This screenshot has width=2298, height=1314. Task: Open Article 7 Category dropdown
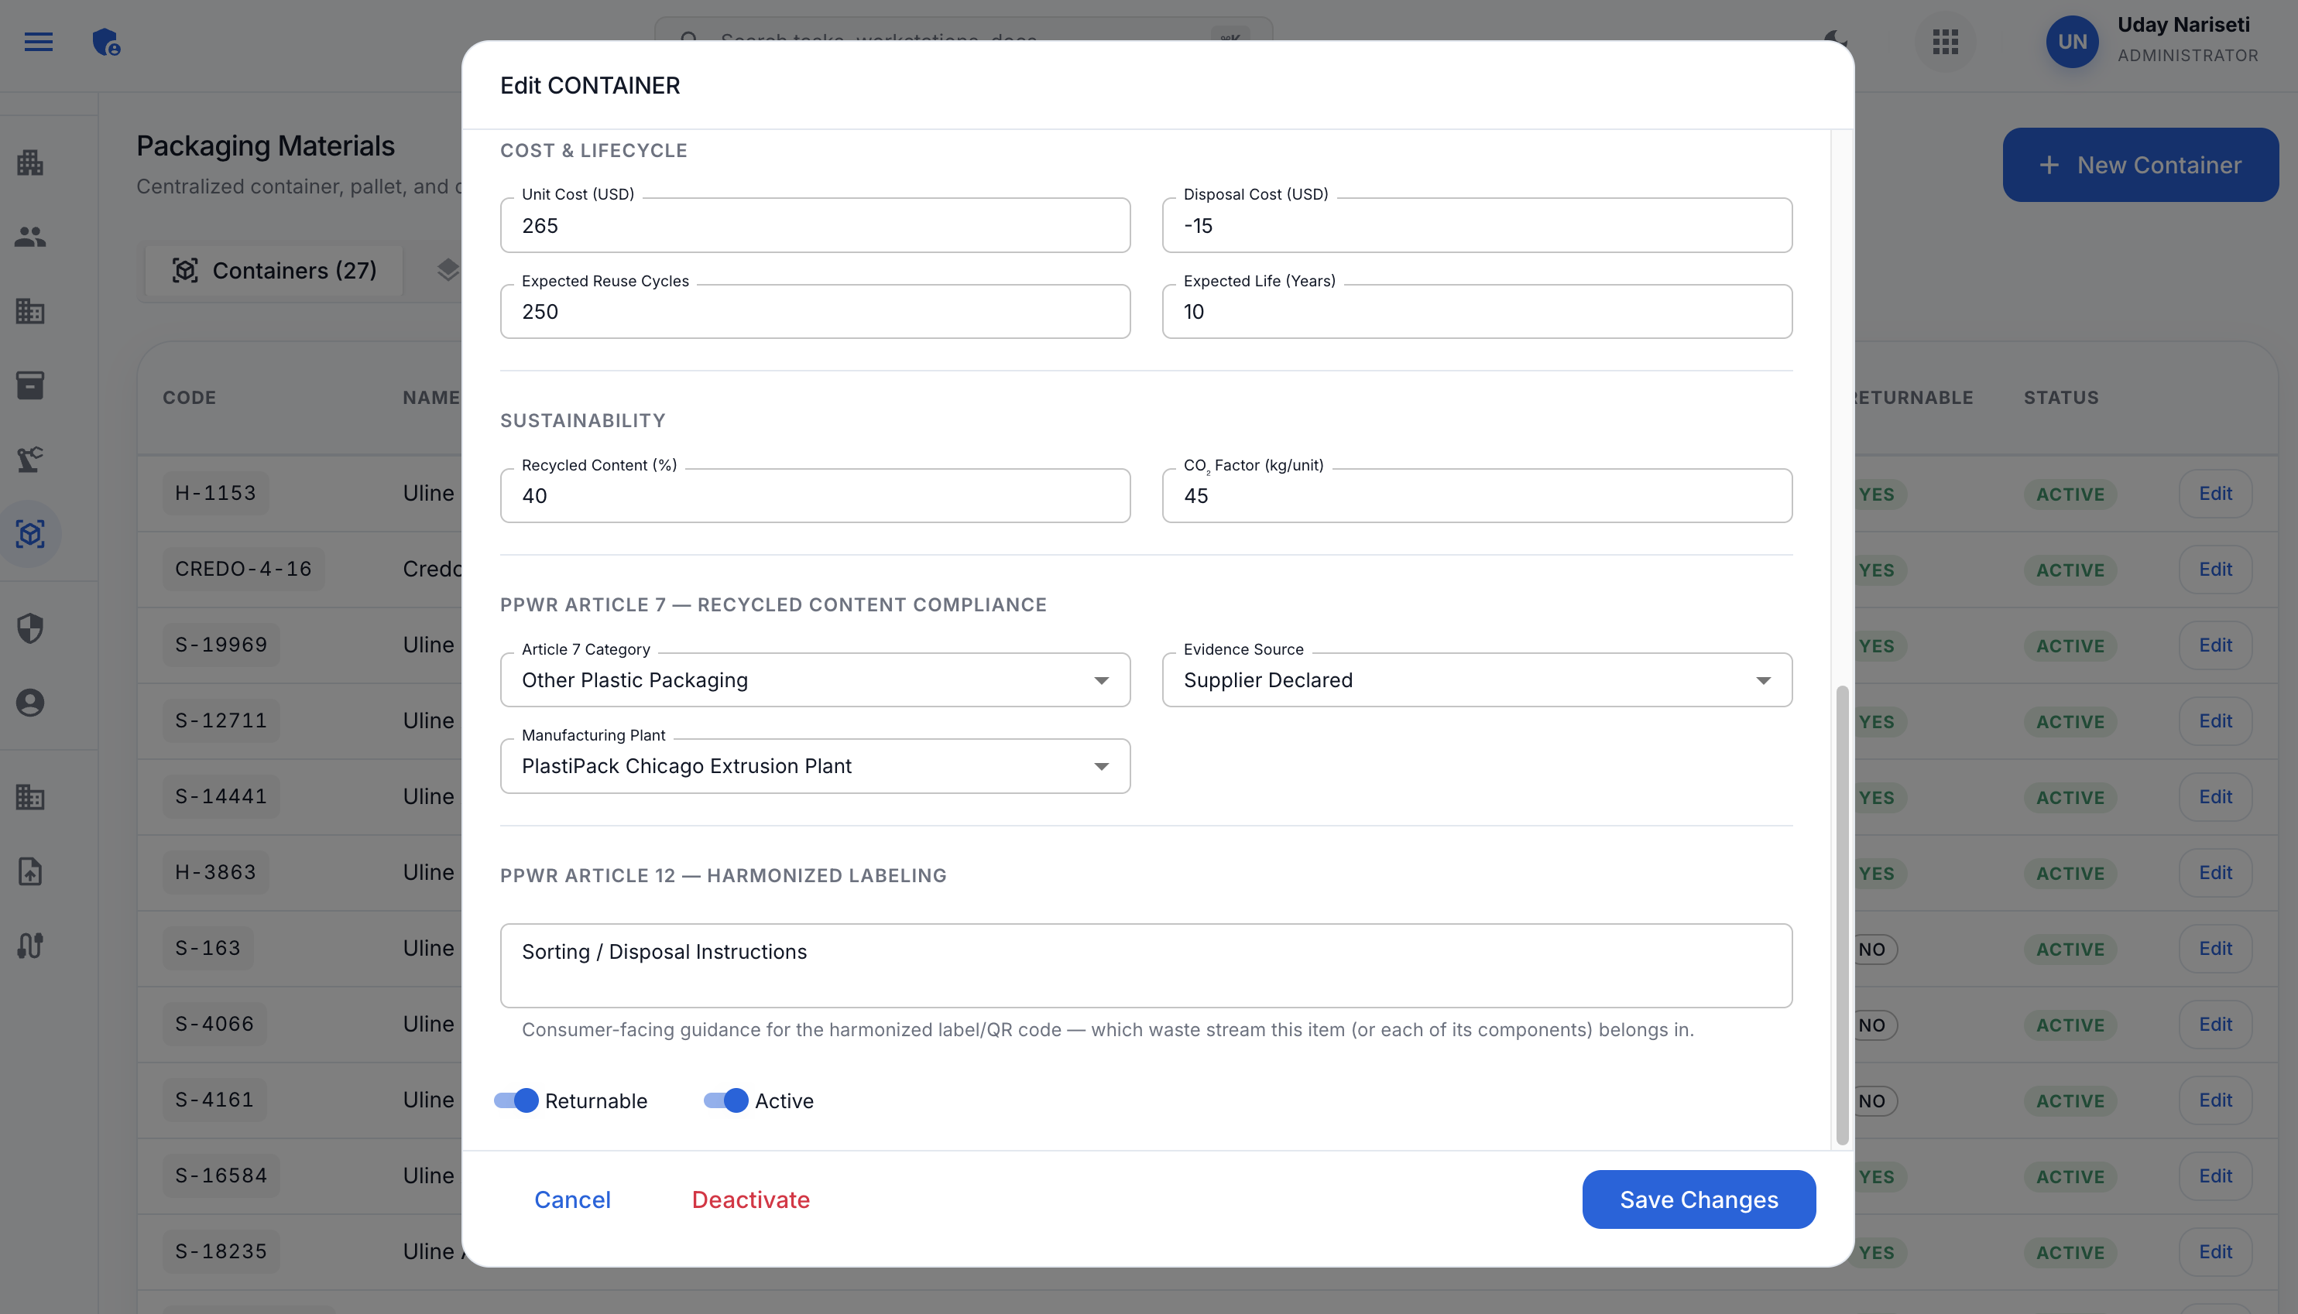[815, 679]
